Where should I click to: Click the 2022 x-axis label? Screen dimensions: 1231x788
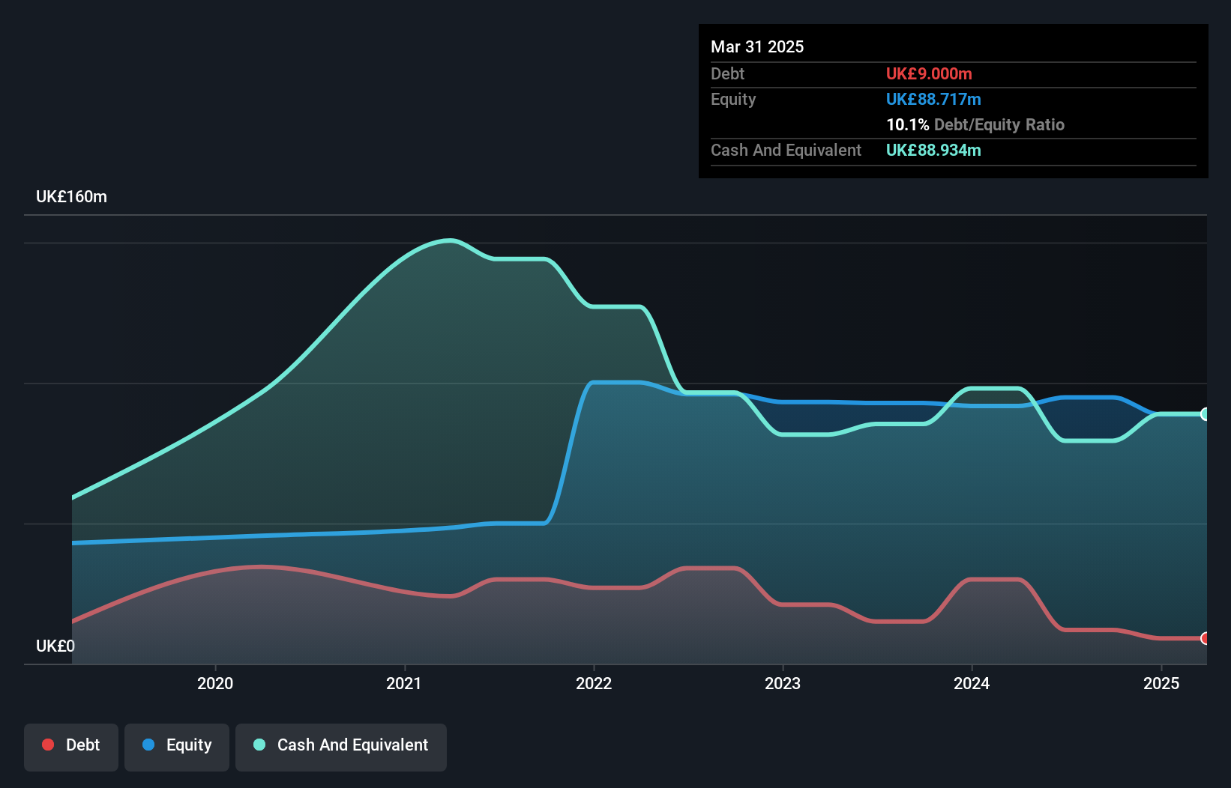[x=594, y=683]
